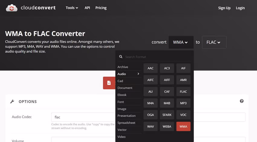
Task: Choose the AU format
Action: point(151,92)
